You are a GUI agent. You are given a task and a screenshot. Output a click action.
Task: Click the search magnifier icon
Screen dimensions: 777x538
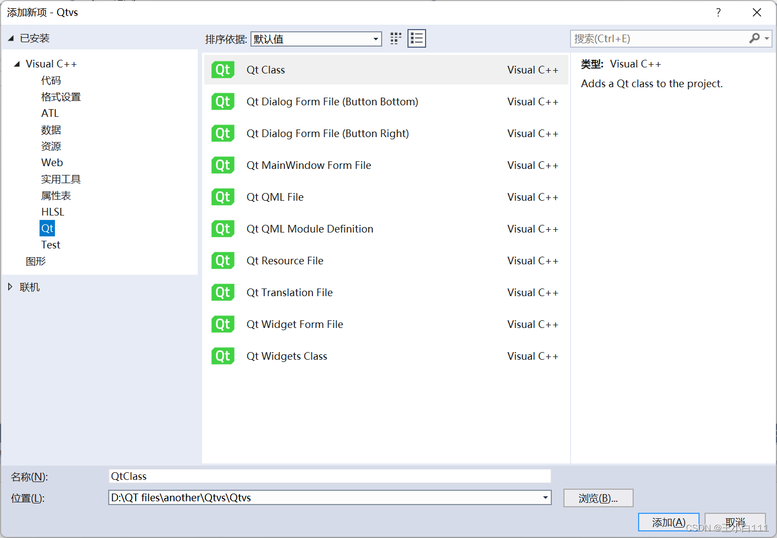pos(755,38)
